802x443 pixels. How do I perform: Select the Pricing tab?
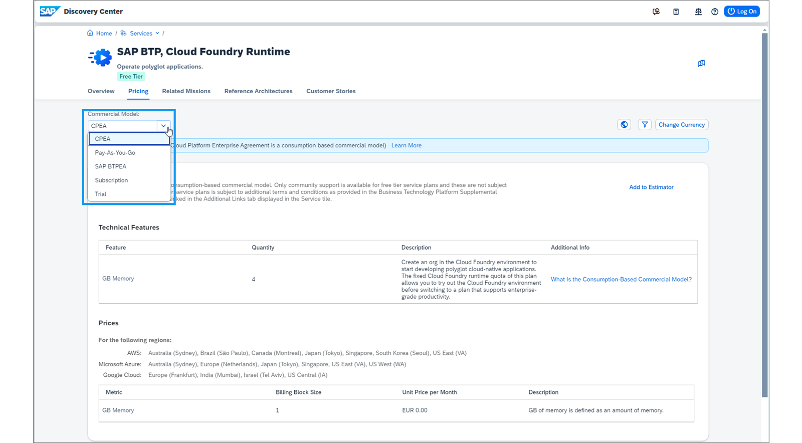138,91
